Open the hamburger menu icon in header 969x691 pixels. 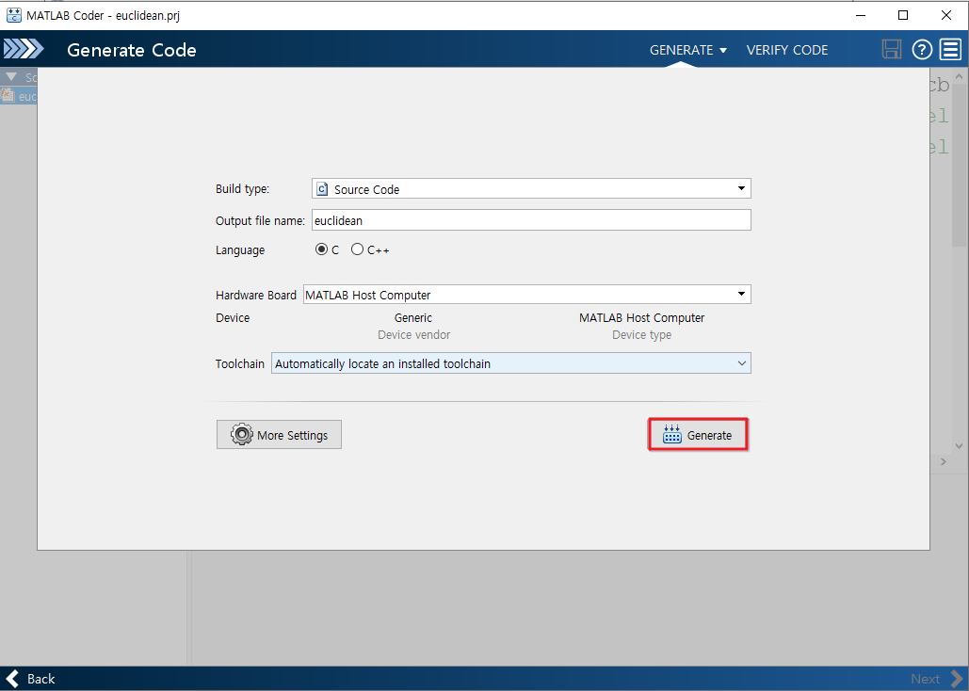pyautogui.click(x=950, y=50)
